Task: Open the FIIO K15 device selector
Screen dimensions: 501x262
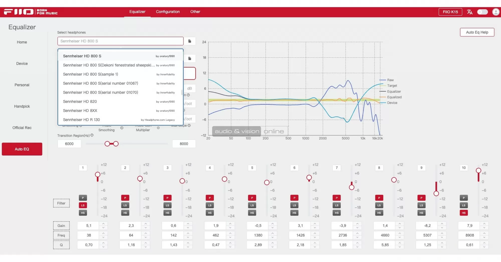Action: (x=450, y=12)
